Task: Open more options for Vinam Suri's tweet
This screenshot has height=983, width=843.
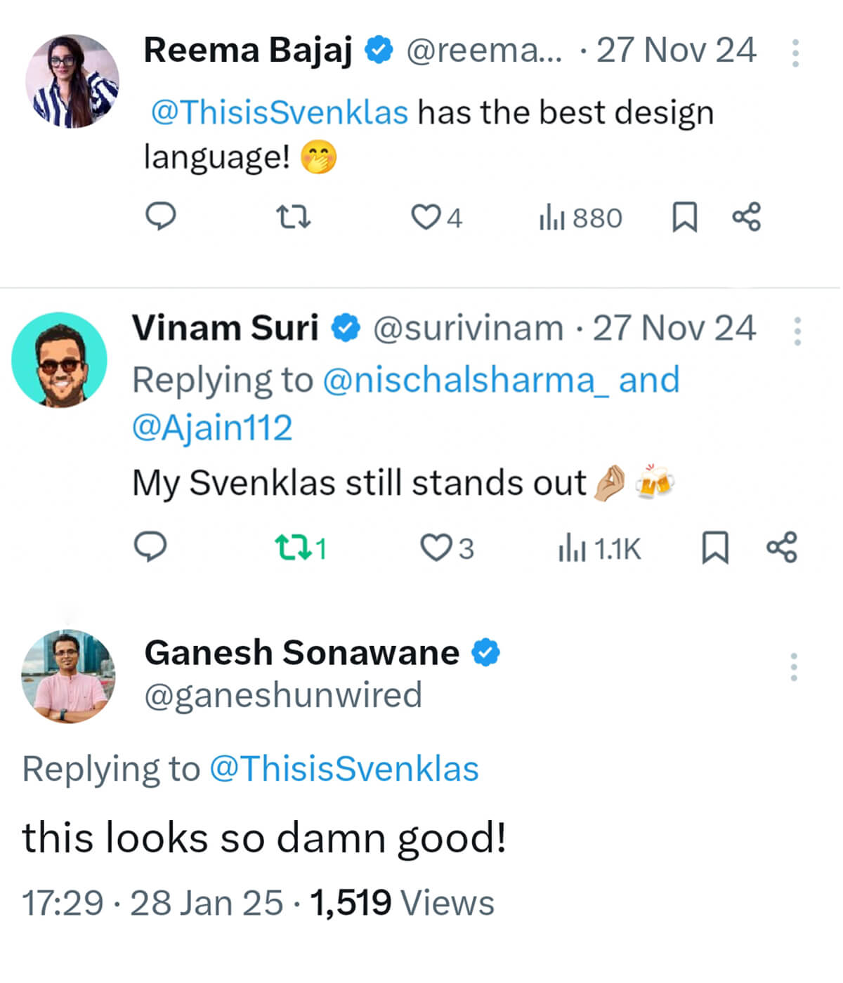Action: [797, 331]
